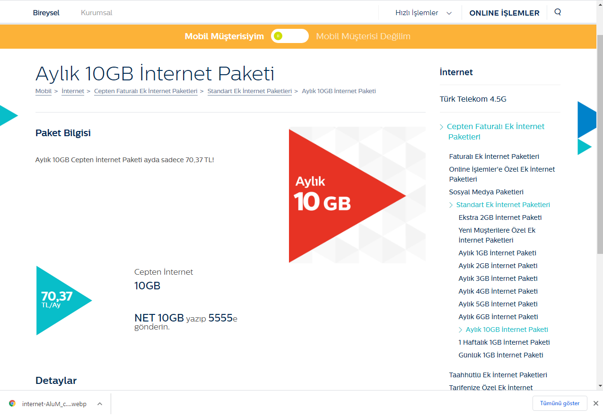Click the search magnifier icon
Screen dimensions: 603x417
pyautogui.click(x=558, y=12)
